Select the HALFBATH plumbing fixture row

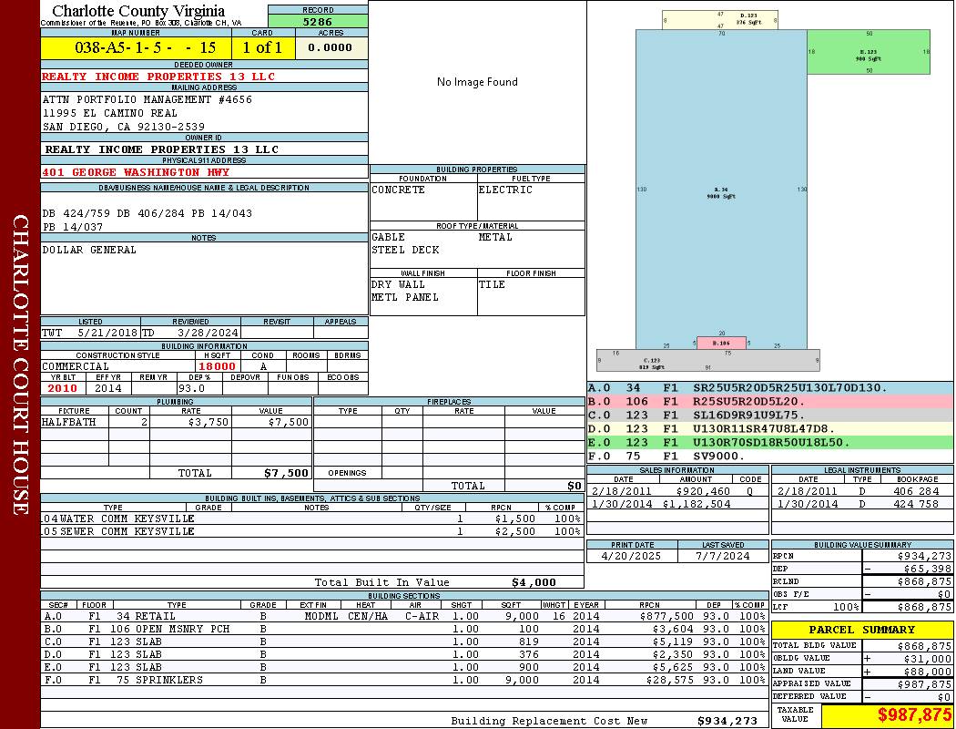point(176,422)
